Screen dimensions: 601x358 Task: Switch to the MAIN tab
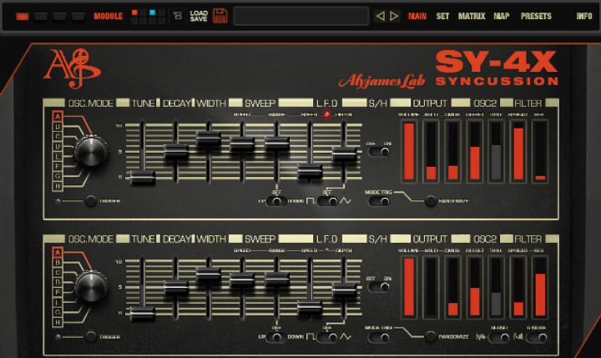tap(417, 16)
